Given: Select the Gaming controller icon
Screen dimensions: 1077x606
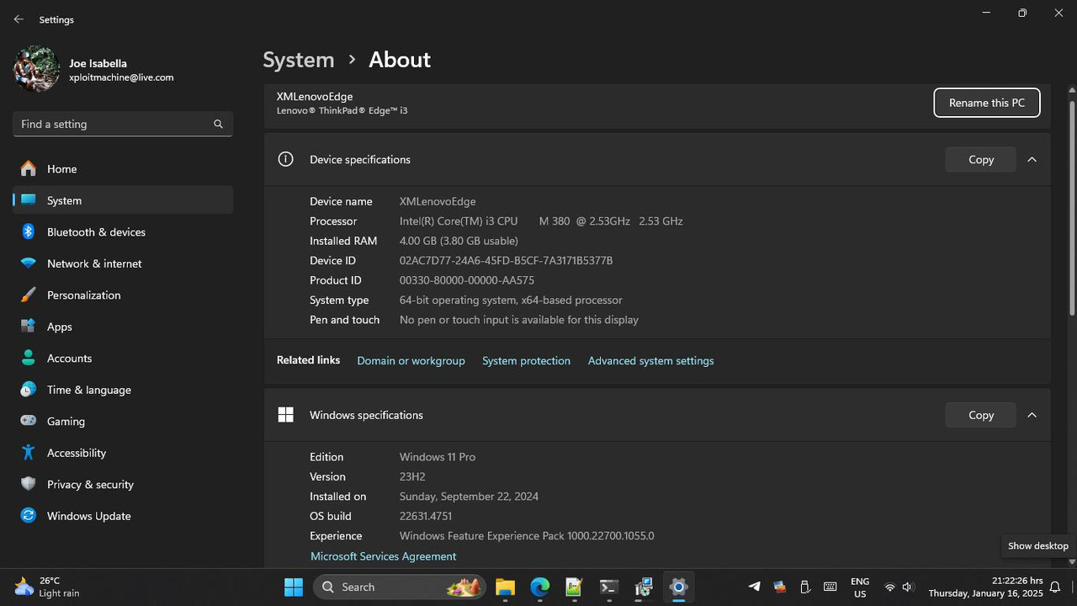Looking at the screenshot, I should pos(29,421).
